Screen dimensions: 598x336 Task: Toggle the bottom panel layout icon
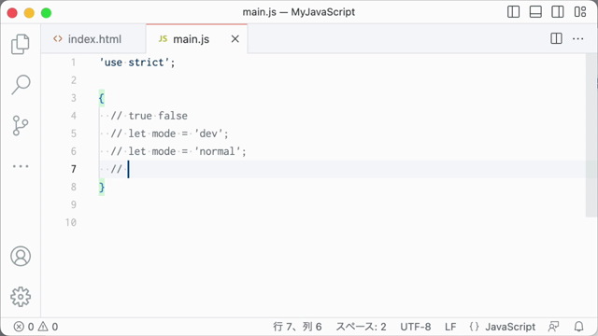(x=535, y=12)
